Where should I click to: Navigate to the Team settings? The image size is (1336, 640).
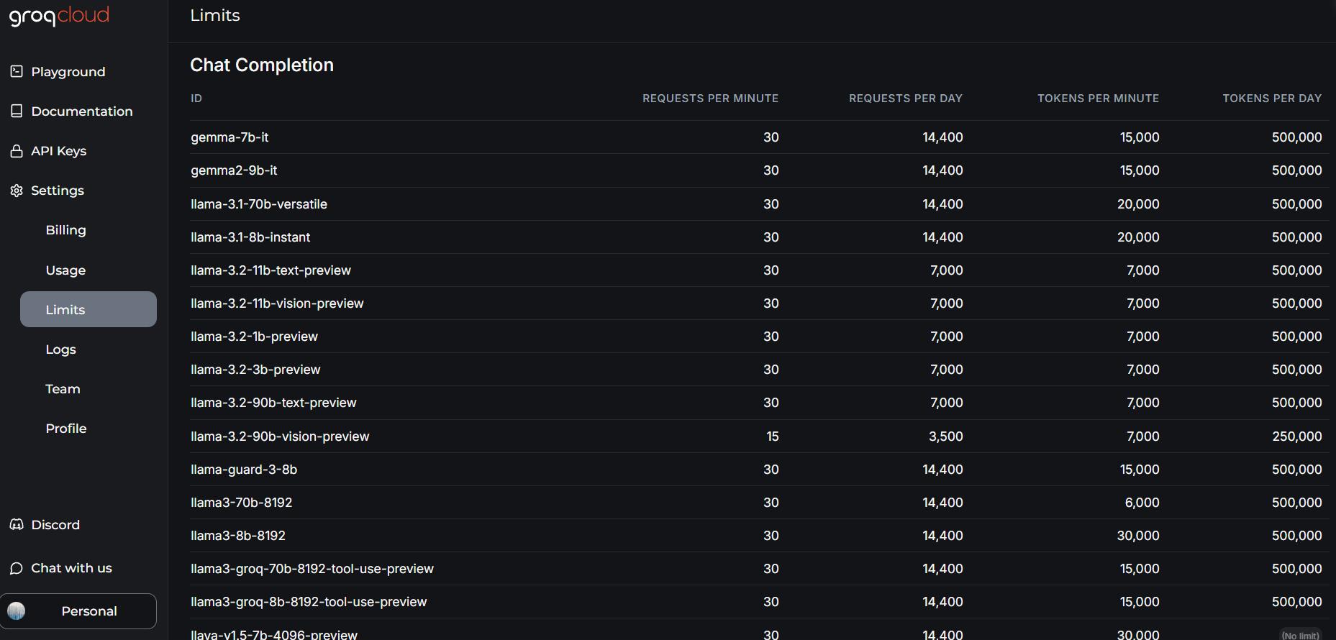63,389
